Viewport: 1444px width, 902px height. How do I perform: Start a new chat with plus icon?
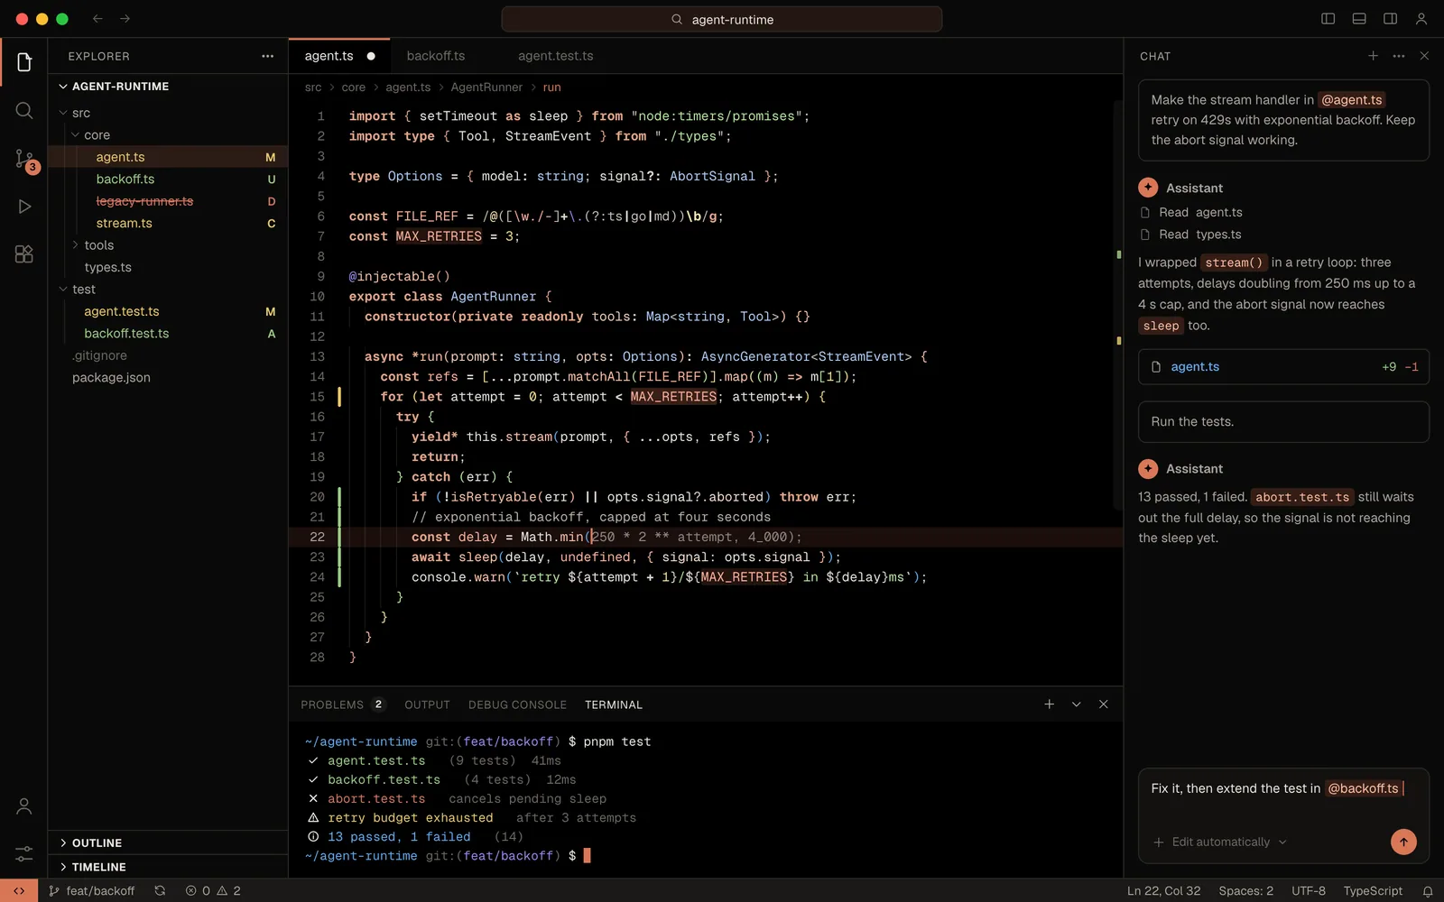pyautogui.click(x=1373, y=56)
